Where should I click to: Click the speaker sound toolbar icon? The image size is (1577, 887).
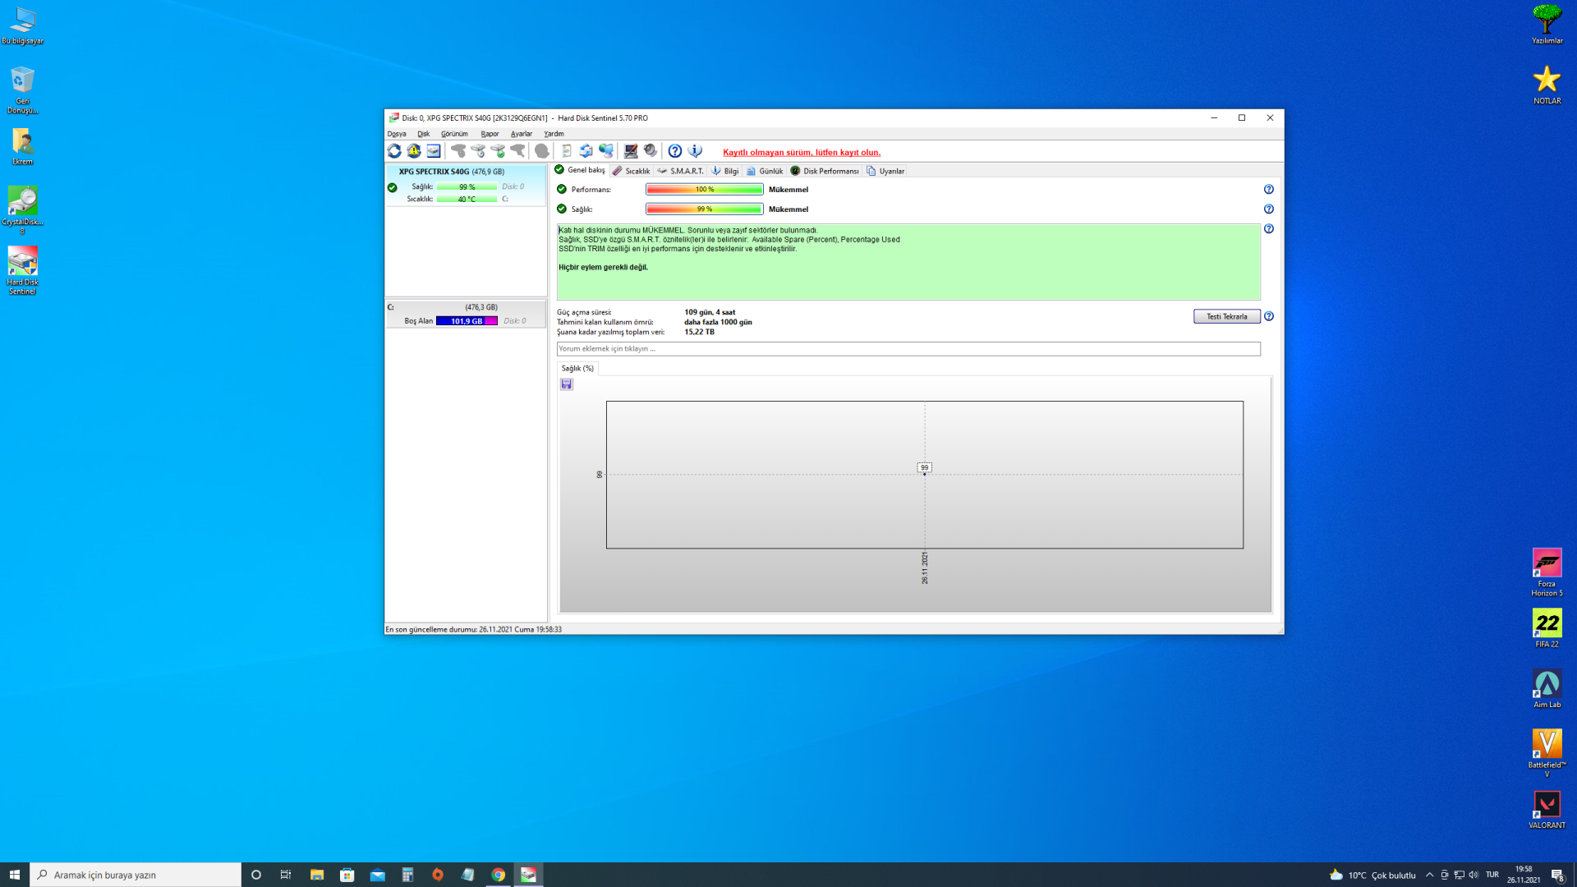click(651, 151)
